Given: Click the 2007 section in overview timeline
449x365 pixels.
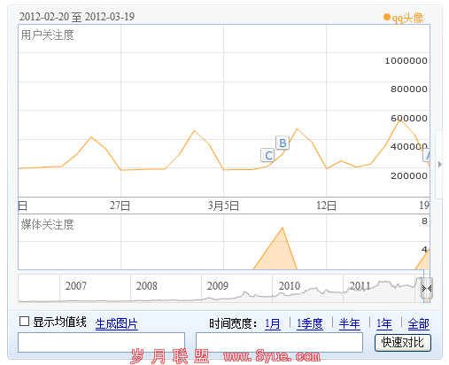Looking at the screenshot, I should [95, 288].
